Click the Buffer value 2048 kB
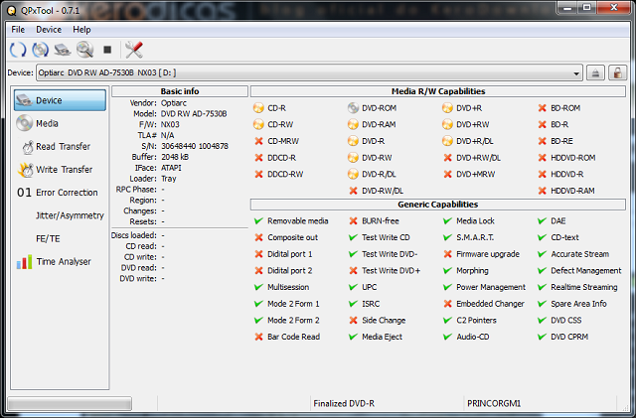Viewport: 636px width, 418px height. (x=175, y=157)
